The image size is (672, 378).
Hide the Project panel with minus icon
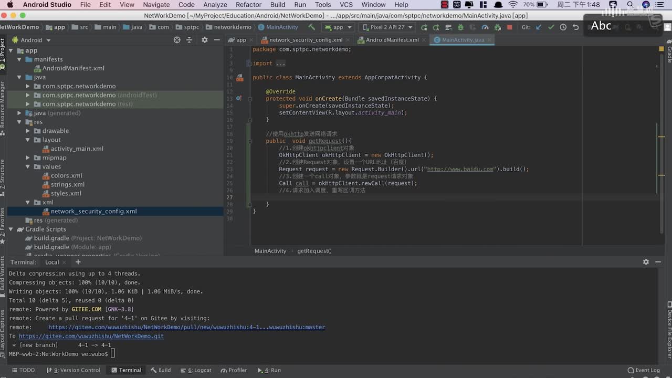pos(217,40)
